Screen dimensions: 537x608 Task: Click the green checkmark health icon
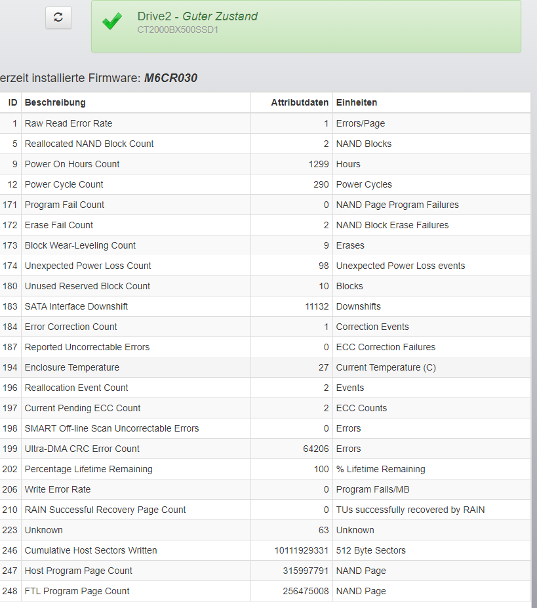[x=112, y=22]
